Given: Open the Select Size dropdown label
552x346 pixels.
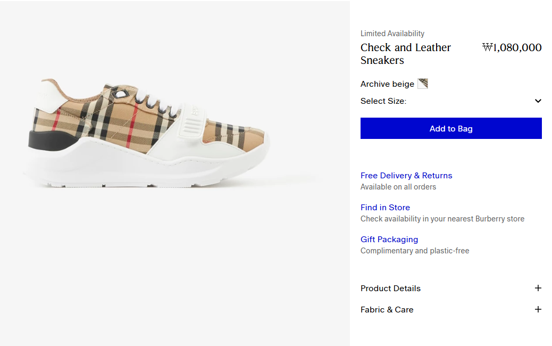Looking at the screenshot, I should click(383, 101).
